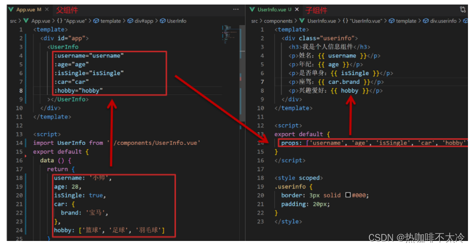Click the '<div class="userinfo">' line
Image resolution: width=473 pixels, height=248 pixels.
(x=320, y=38)
